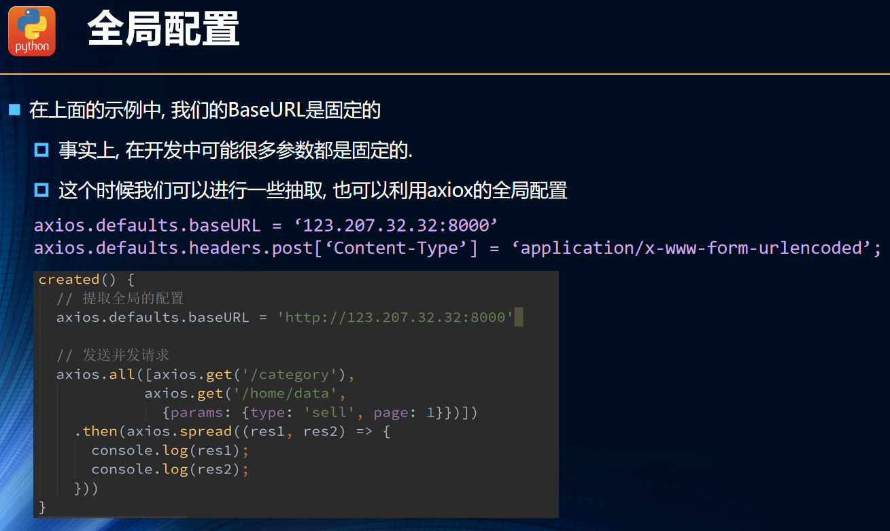Select the bullet line mentioning BaseURL是固定的
This screenshot has width=890, height=531.
[205, 110]
